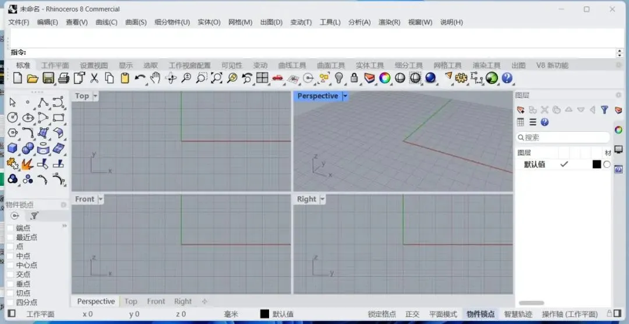
Task: Select the Polyline tool in the sidebar
Action: point(43,103)
